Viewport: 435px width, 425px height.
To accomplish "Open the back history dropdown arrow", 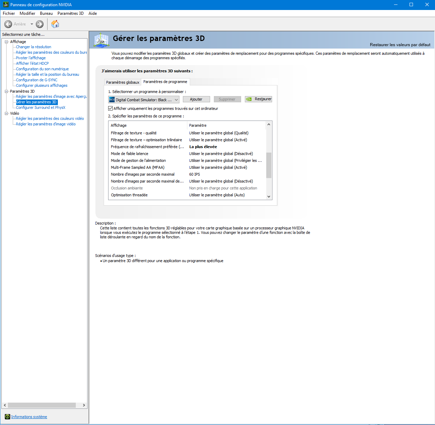I will point(32,24).
